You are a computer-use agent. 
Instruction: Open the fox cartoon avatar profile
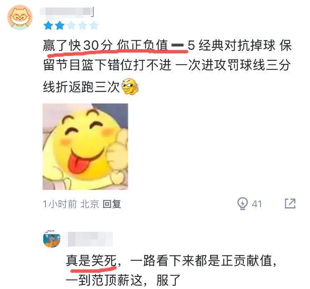(x=20, y=18)
